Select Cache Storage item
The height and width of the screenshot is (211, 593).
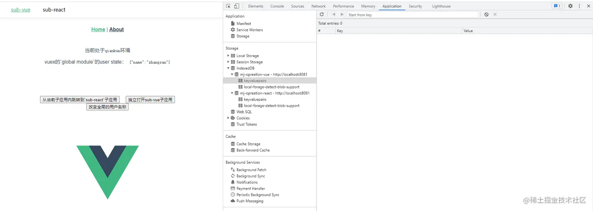tap(248, 144)
